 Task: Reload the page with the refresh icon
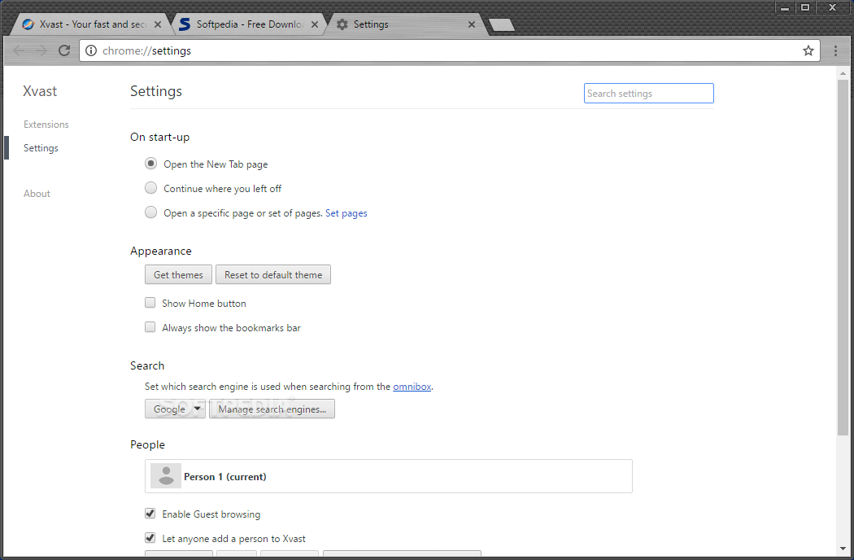click(64, 50)
